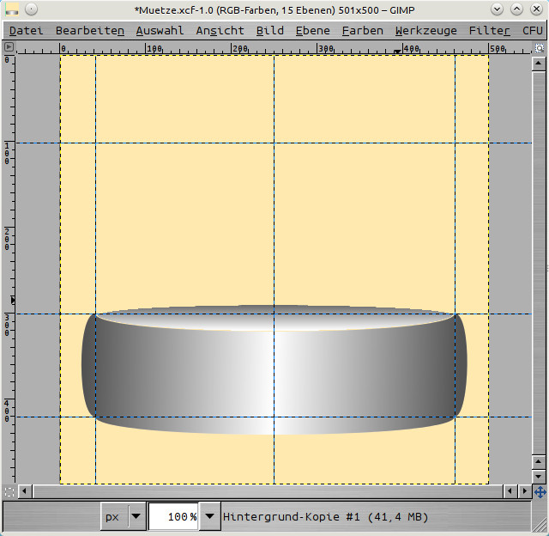This screenshot has width=549, height=536.
Task: Click the second left arrow on horizontal scrollbar
Action: [510, 491]
